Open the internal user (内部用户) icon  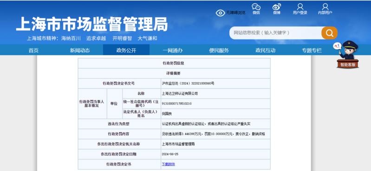point(325,7)
